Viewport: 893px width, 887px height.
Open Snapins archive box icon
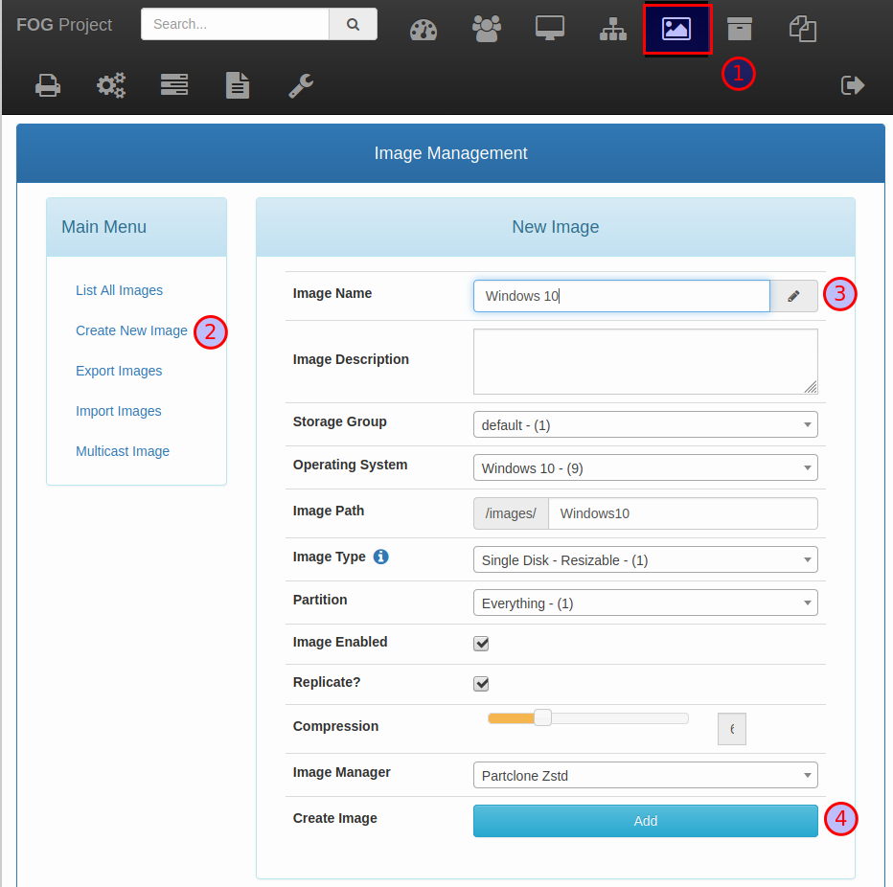[x=739, y=30]
